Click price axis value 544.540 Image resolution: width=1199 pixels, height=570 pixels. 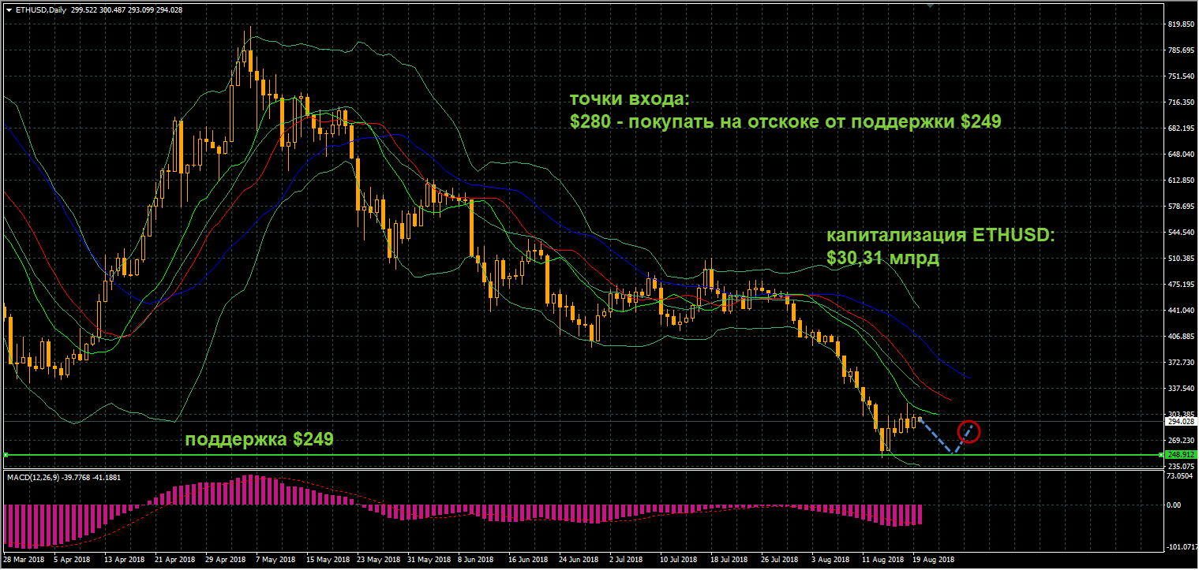[1179, 233]
